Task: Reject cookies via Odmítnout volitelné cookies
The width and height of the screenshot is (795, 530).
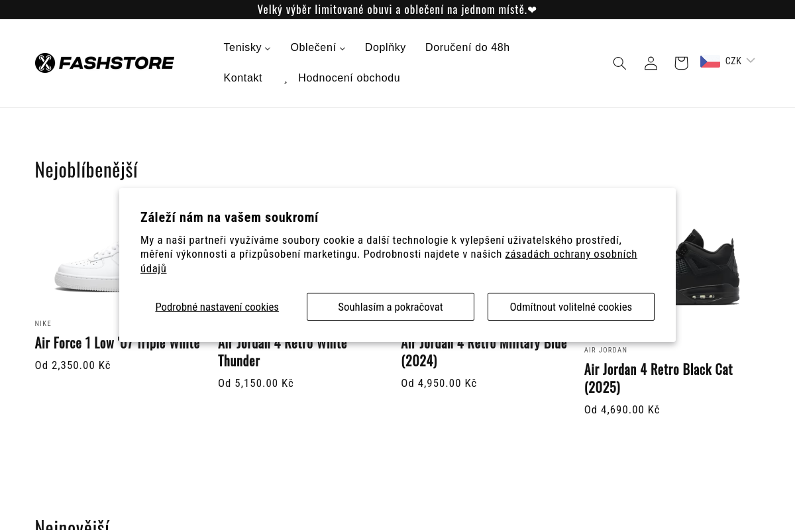Action: (x=570, y=306)
